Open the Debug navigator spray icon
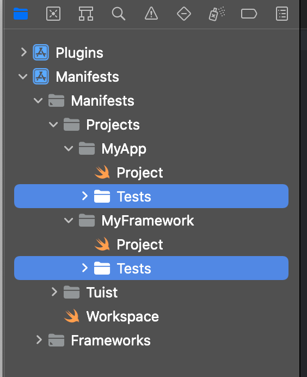 217,14
